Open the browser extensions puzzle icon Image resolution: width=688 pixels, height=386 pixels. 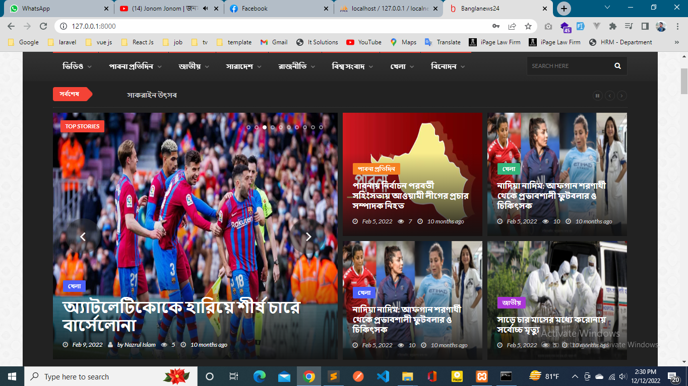point(613,26)
